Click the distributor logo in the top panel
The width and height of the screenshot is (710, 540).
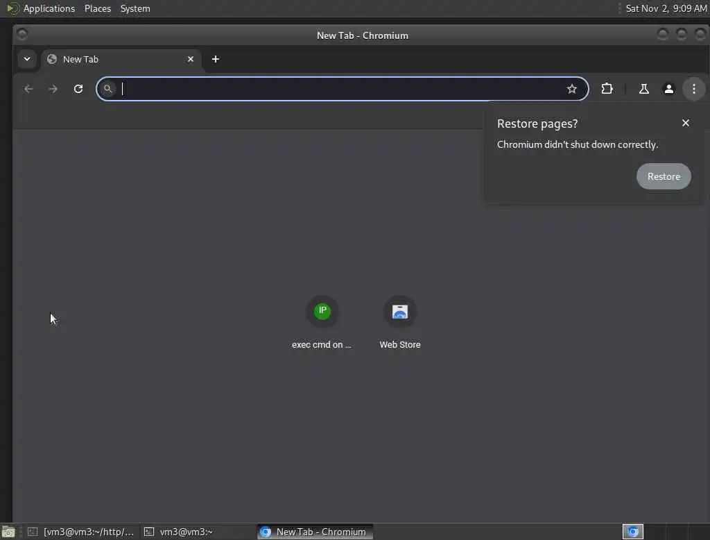point(12,8)
